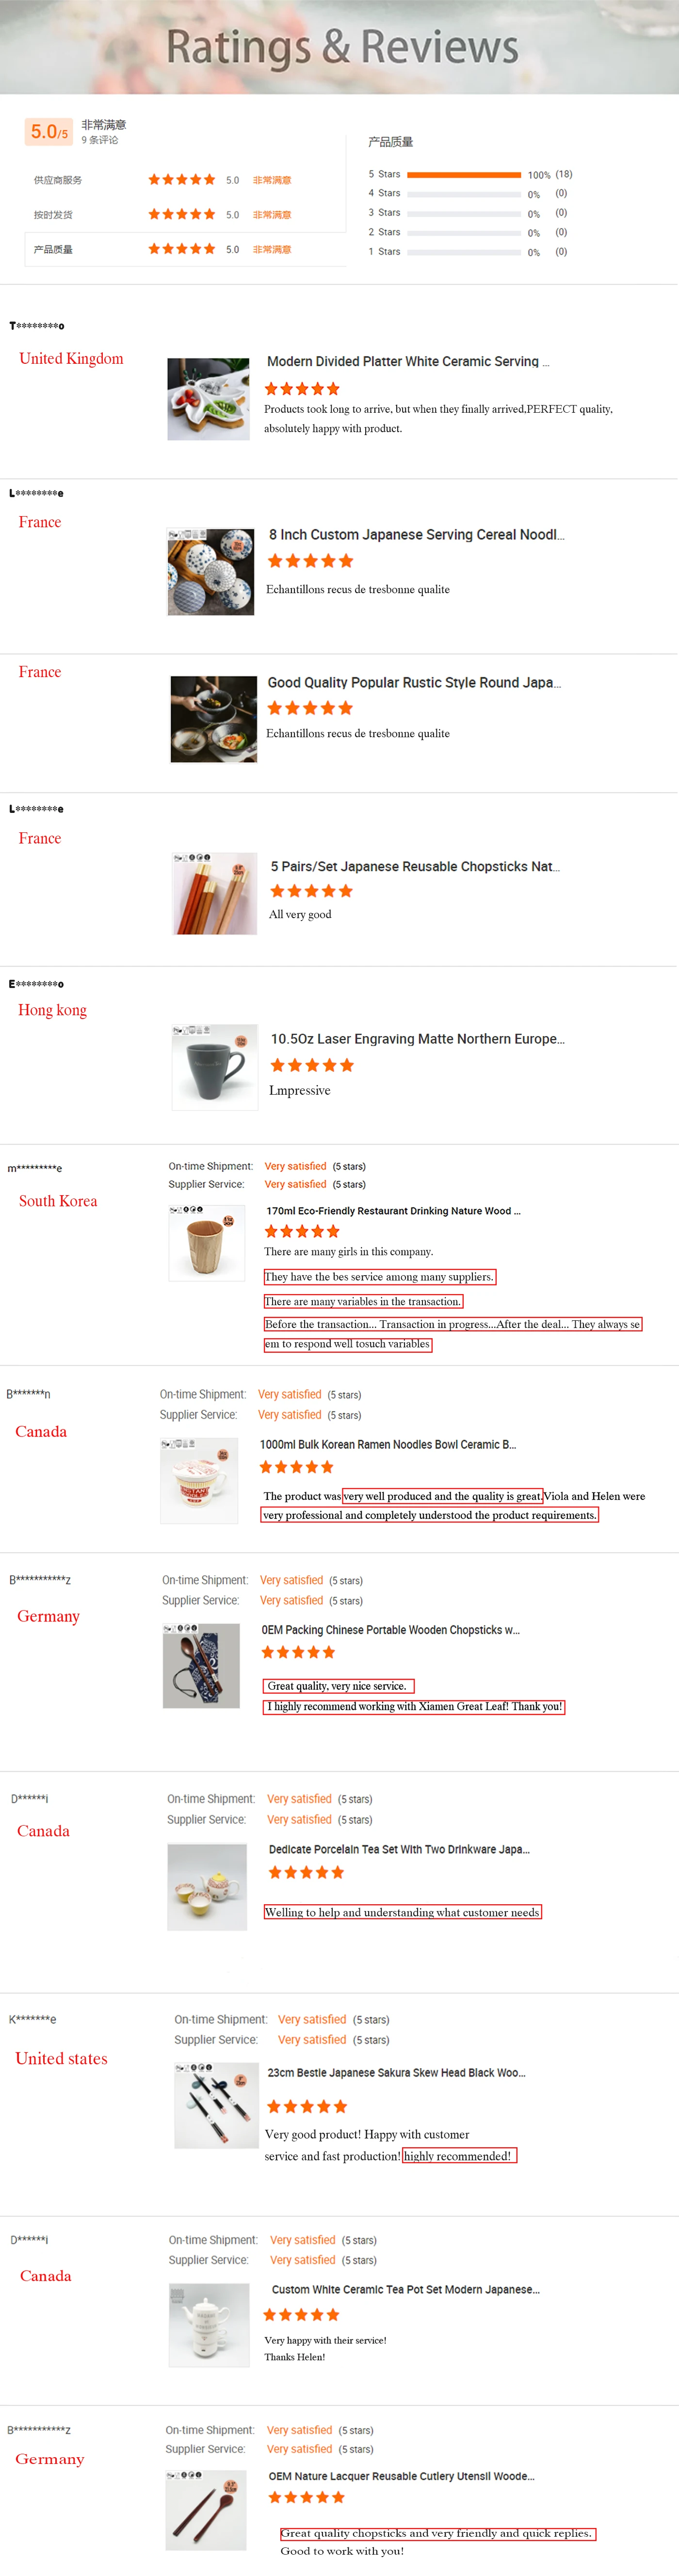679x2576 pixels.
Task: Click the 供应商服务 star rating icons
Action: point(181,180)
